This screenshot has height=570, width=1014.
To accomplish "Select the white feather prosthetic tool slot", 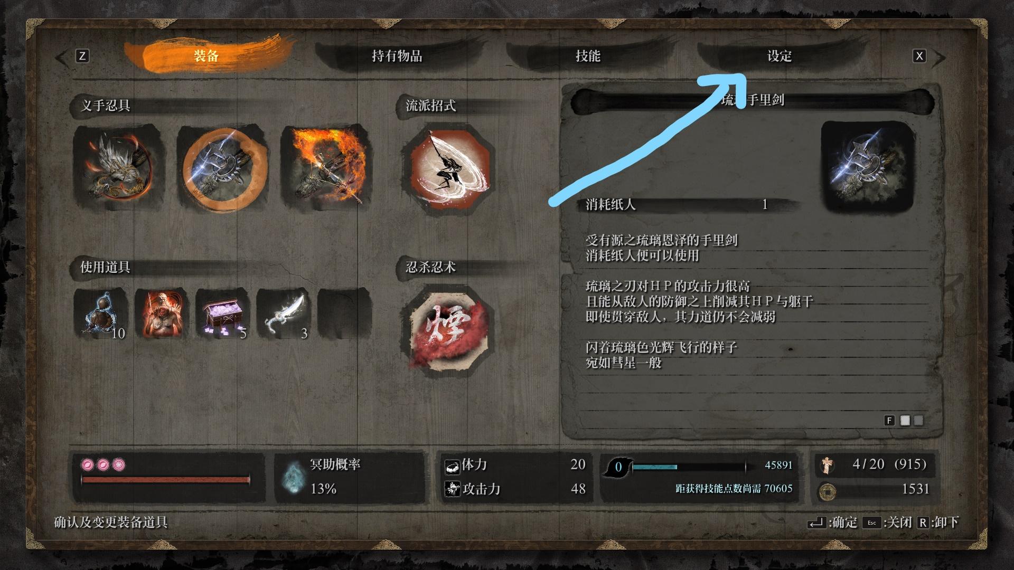I will 120,168.
